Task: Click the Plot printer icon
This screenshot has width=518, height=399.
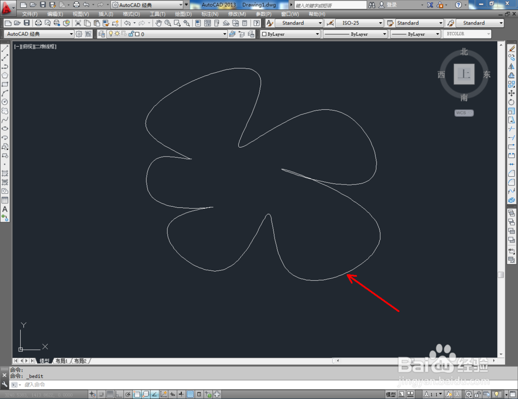Action: click(38, 23)
